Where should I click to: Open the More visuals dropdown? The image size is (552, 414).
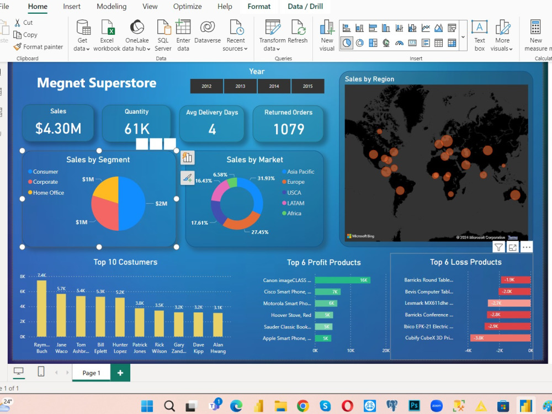[x=502, y=35]
